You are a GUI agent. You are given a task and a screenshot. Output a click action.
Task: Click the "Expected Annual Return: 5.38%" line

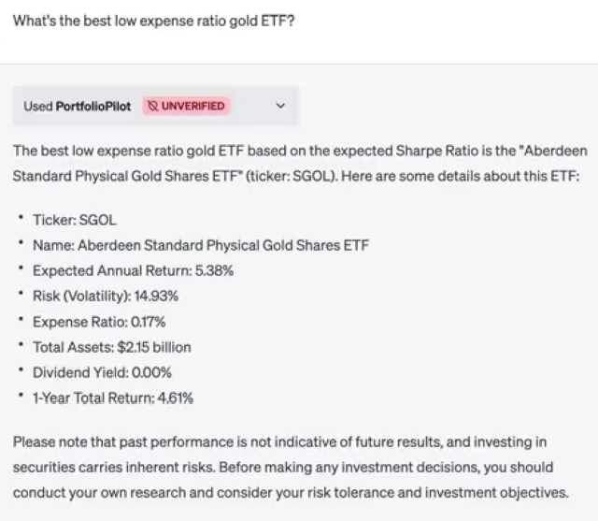coord(133,270)
